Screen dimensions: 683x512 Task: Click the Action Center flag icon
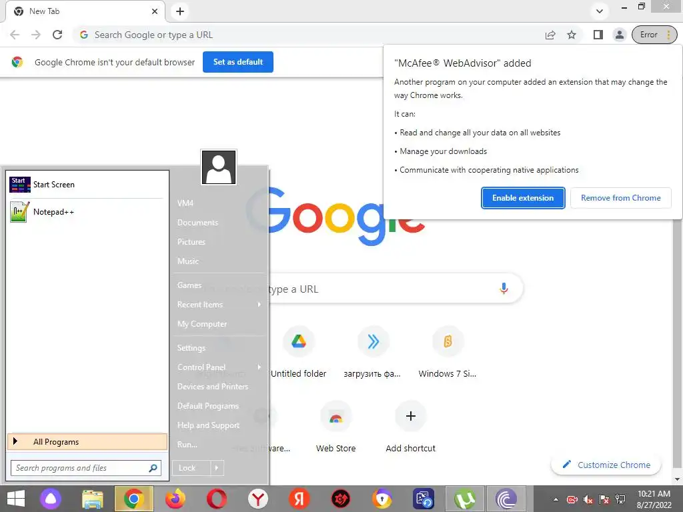pos(604,499)
